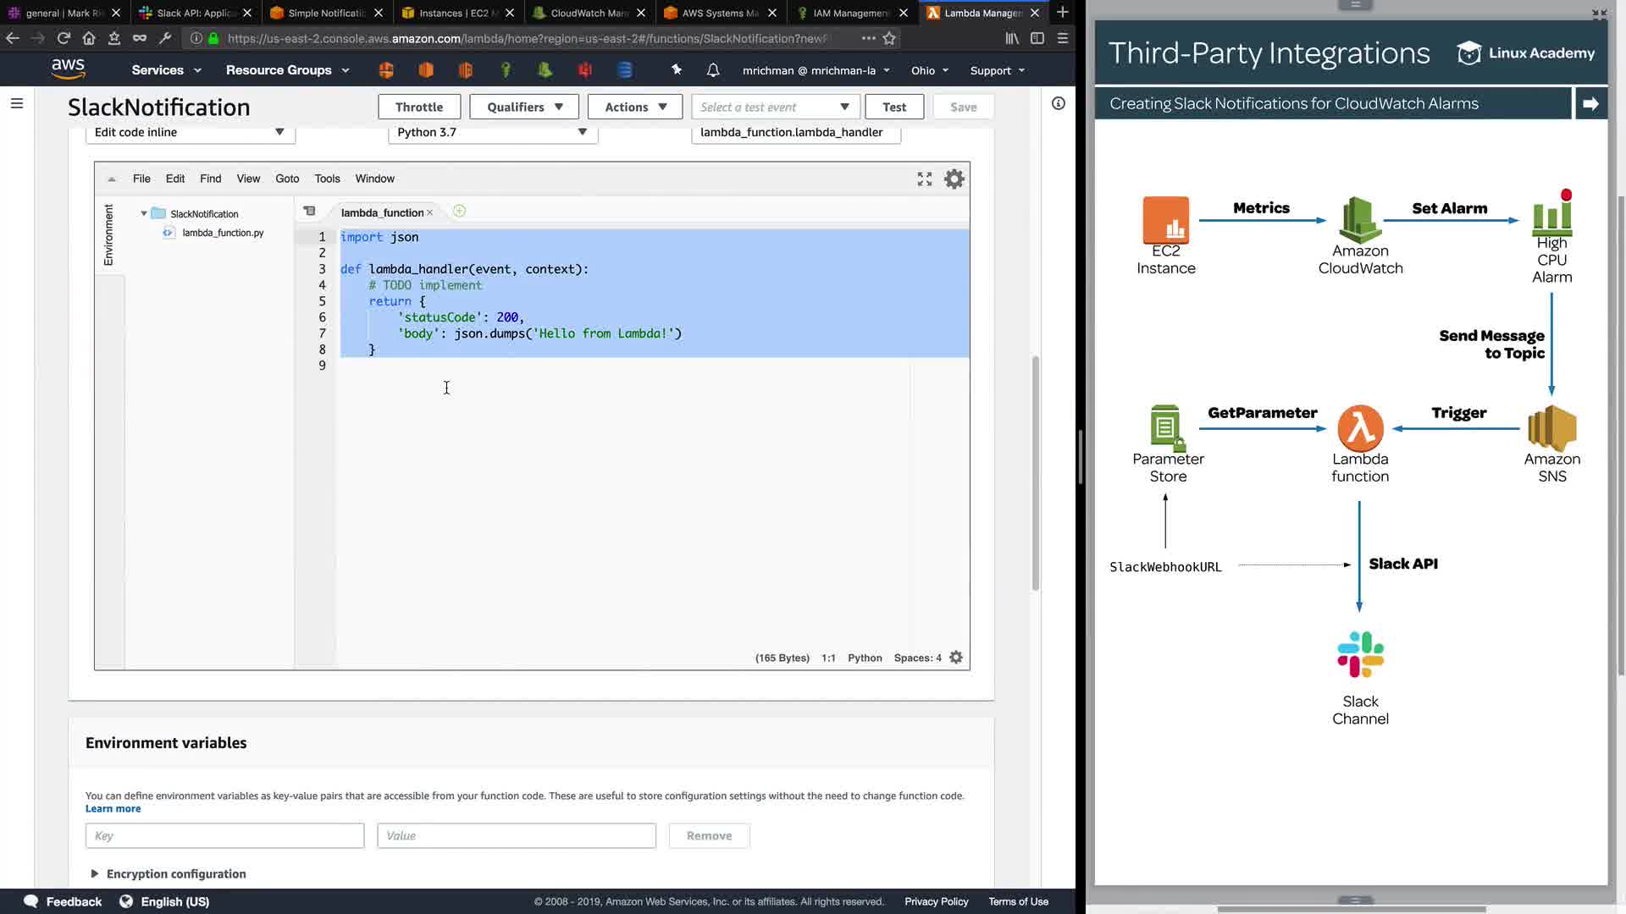Screen dimensions: 1626x914
Task: Click the AWS logo home icon
Action: pyautogui.click(x=68, y=69)
